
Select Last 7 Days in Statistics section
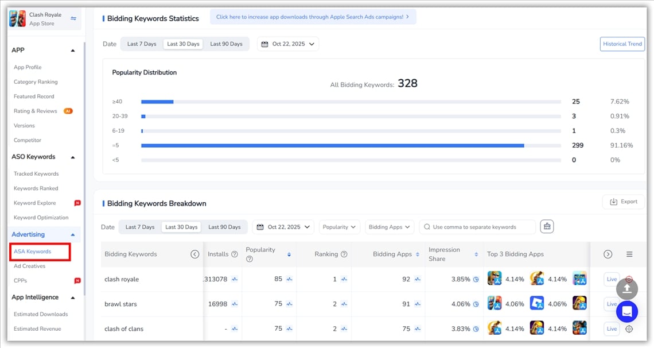tap(142, 44)
